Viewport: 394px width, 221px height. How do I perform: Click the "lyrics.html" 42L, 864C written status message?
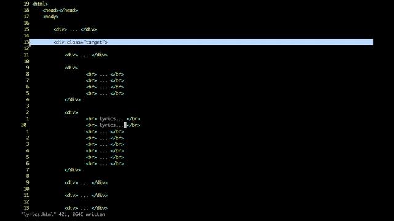[63, 214]
